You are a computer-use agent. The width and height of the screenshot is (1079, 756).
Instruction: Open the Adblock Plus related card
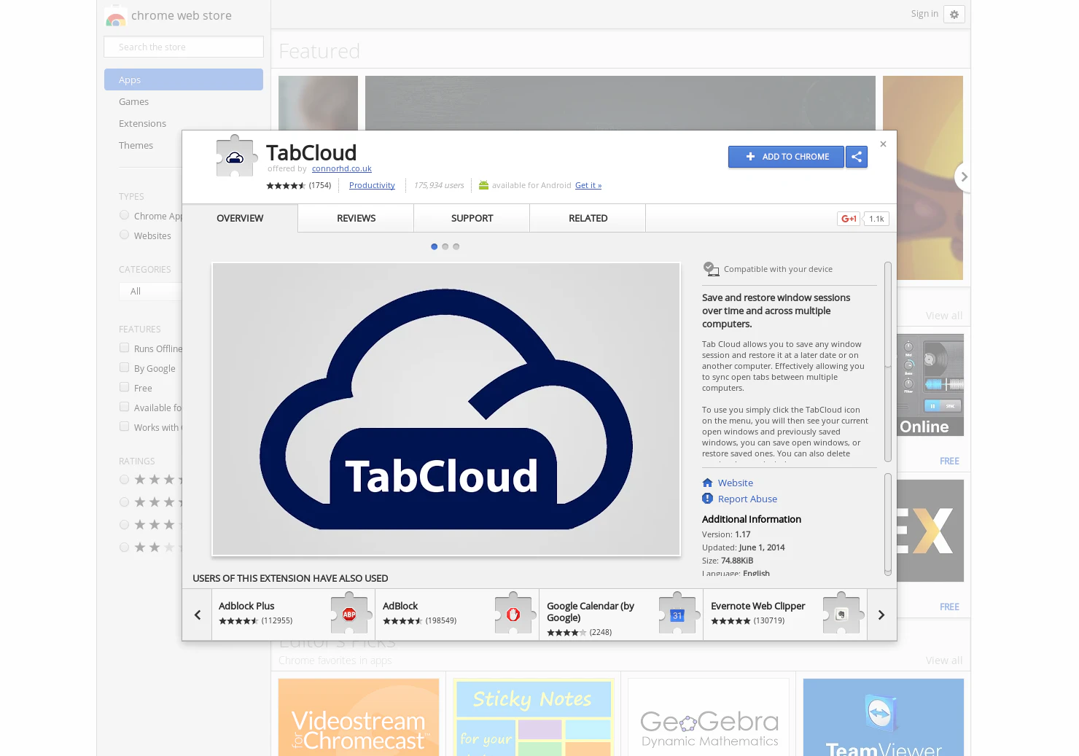click(x=294, y=615)
